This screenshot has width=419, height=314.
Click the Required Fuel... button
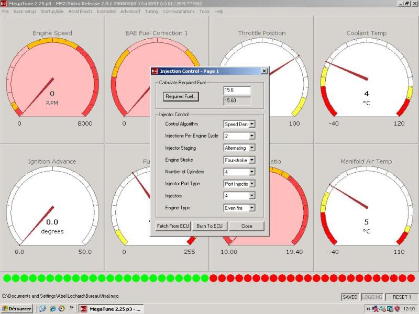tap(181, 96)
